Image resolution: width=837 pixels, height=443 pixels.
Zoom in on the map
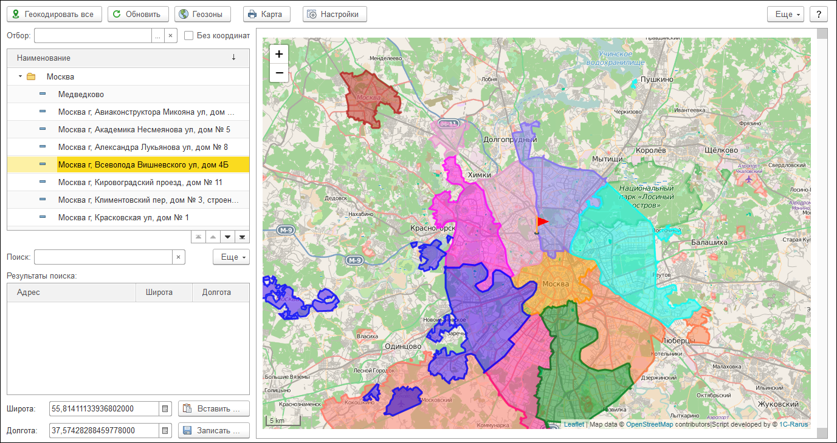coord(279,54)
